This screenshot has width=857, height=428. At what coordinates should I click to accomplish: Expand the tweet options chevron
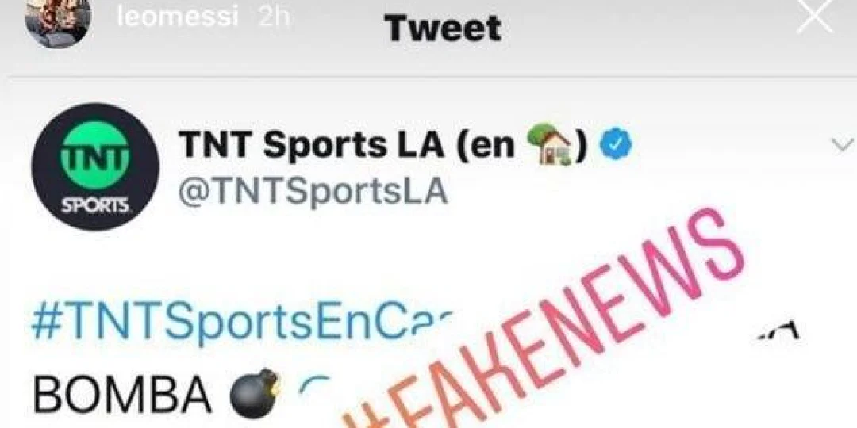click(841, 145)
